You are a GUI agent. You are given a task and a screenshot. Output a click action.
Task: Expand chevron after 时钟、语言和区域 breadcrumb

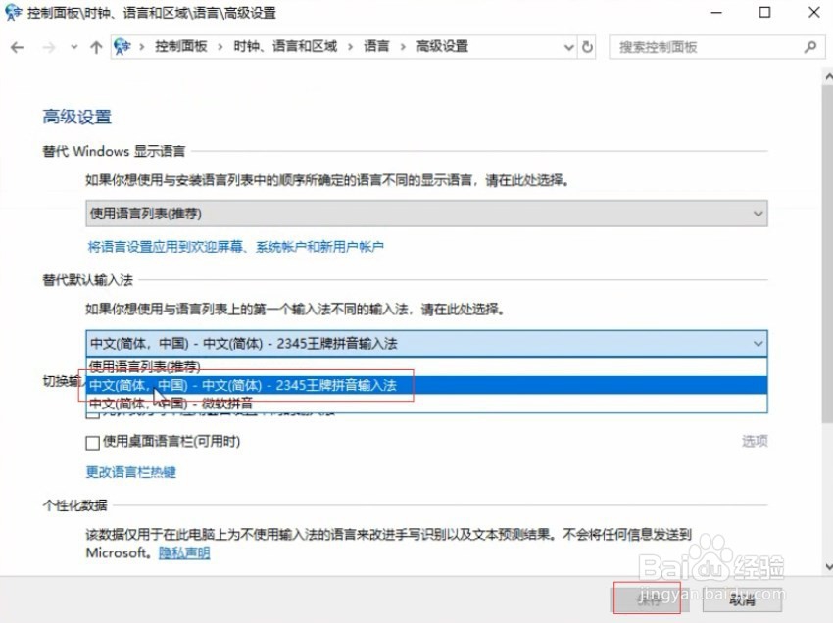click(350, 47)
